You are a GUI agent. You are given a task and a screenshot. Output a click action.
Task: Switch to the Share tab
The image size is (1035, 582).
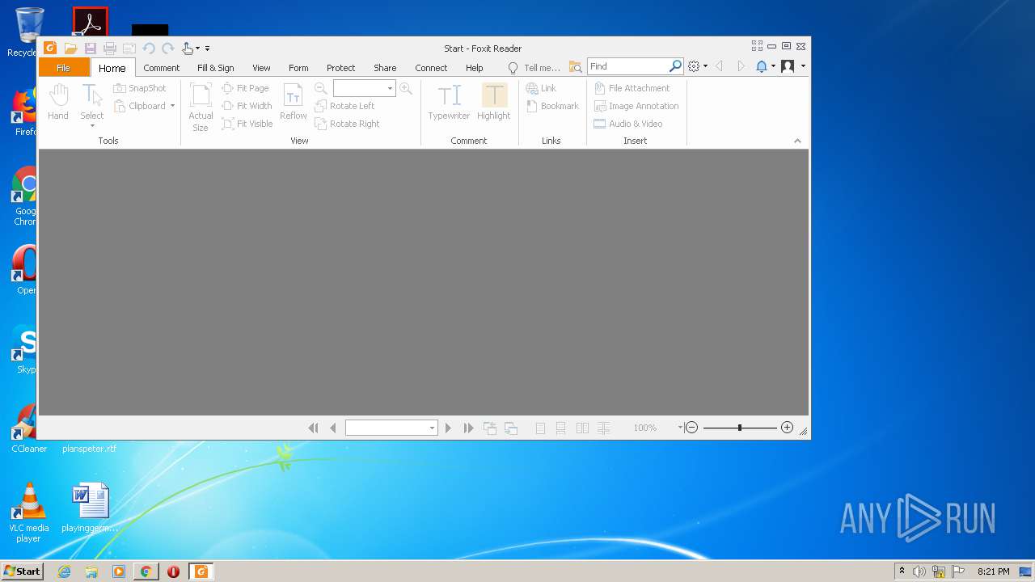(385, 68)
